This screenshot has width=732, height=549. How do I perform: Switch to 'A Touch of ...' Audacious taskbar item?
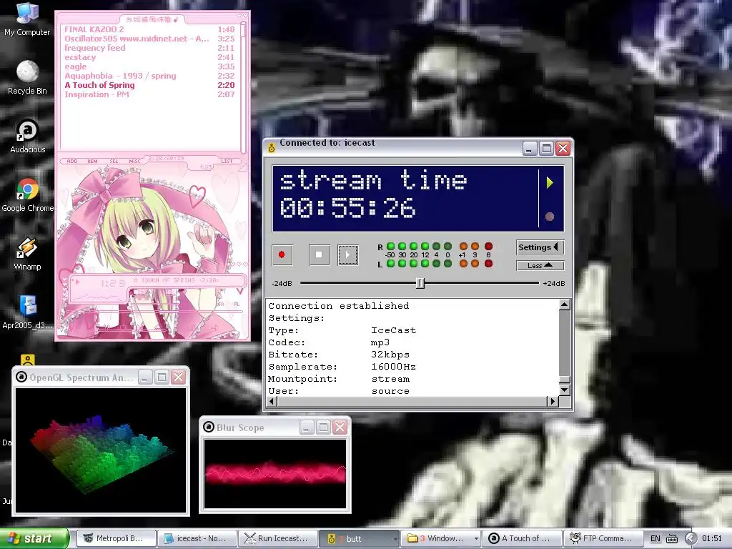click(522, 538)
